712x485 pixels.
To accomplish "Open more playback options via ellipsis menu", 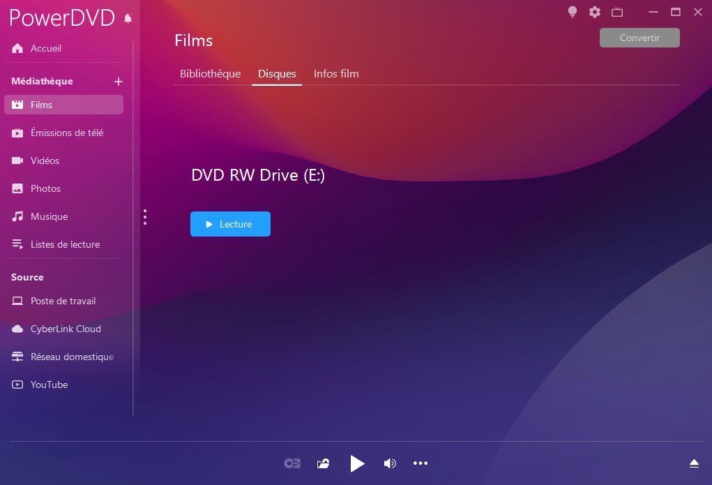I will (x=421, y=463).
